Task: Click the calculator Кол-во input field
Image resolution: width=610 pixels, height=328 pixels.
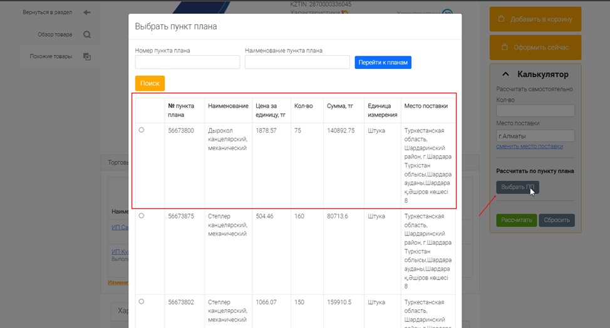Action: (535, 111)
